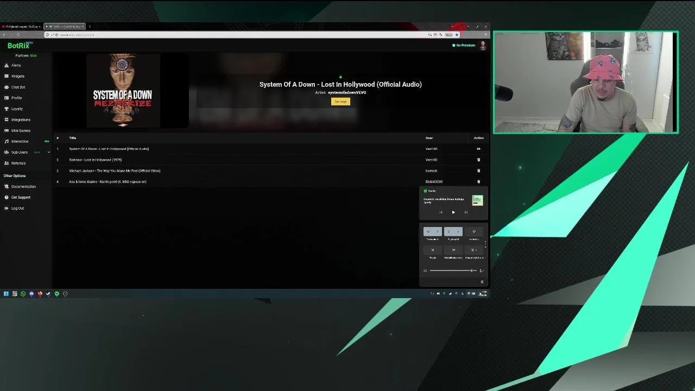695x391 pixels.
Task: Reload the browser page
Action: (18, 35)
